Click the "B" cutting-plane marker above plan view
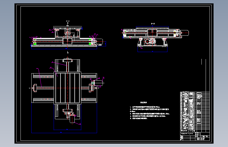228x147 pixels. 68,52
